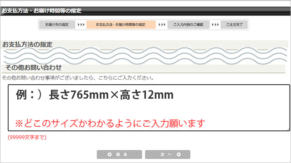Viewport: 291px width, 163px height.
Task: Click the text area resize handle
Action: (x=288, y=129)
